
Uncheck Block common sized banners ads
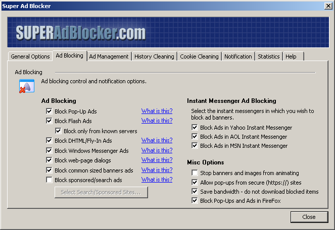point(49,170)
